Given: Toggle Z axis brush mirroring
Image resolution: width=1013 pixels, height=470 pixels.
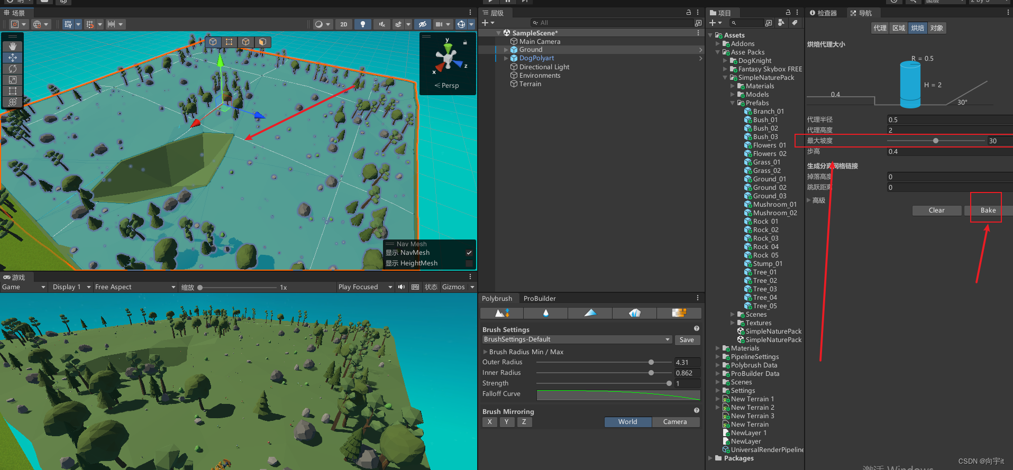Looking at the screenshot, I should click(x=524, y=422).
